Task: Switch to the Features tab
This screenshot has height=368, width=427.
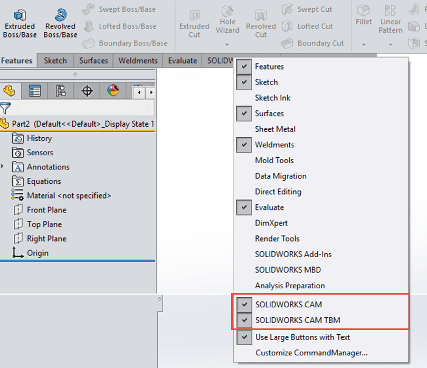Action: (17, 61)
